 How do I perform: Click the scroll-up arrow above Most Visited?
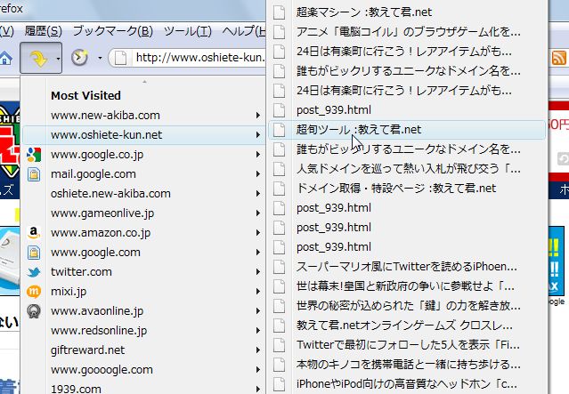(144, 82)
